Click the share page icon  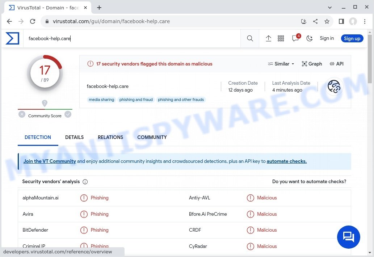point(315,21)
